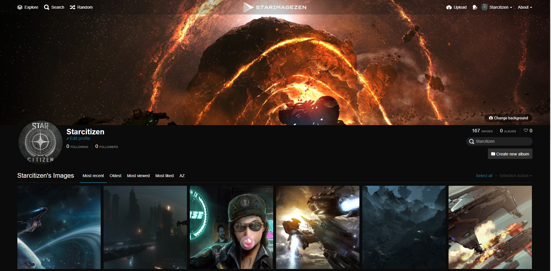
Task: Click the magnifier icon in profile search
Action: 471,142
